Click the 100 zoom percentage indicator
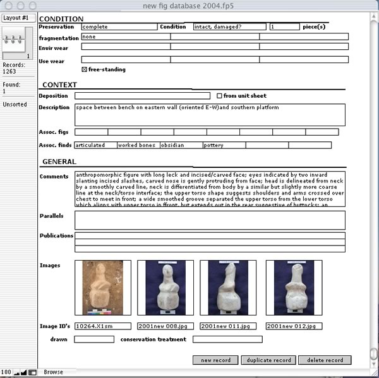Image resolution: width=379 pixels, height=378 pixels. pos(6,373)
